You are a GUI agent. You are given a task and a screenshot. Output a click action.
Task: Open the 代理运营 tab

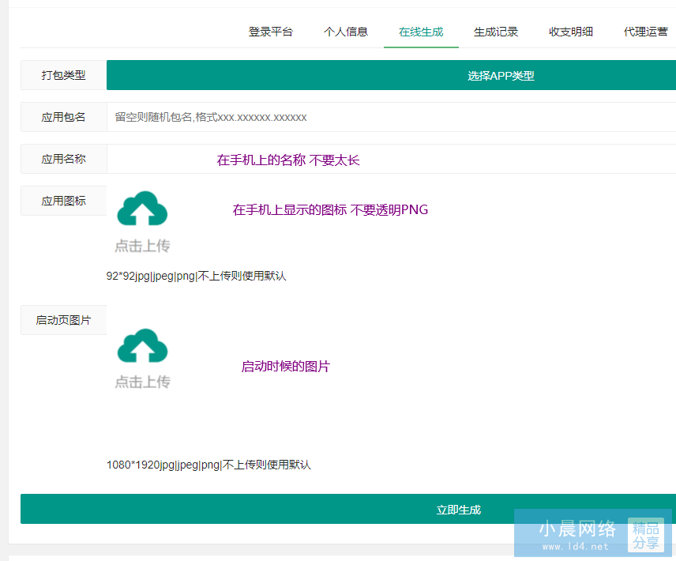point(645,32)
